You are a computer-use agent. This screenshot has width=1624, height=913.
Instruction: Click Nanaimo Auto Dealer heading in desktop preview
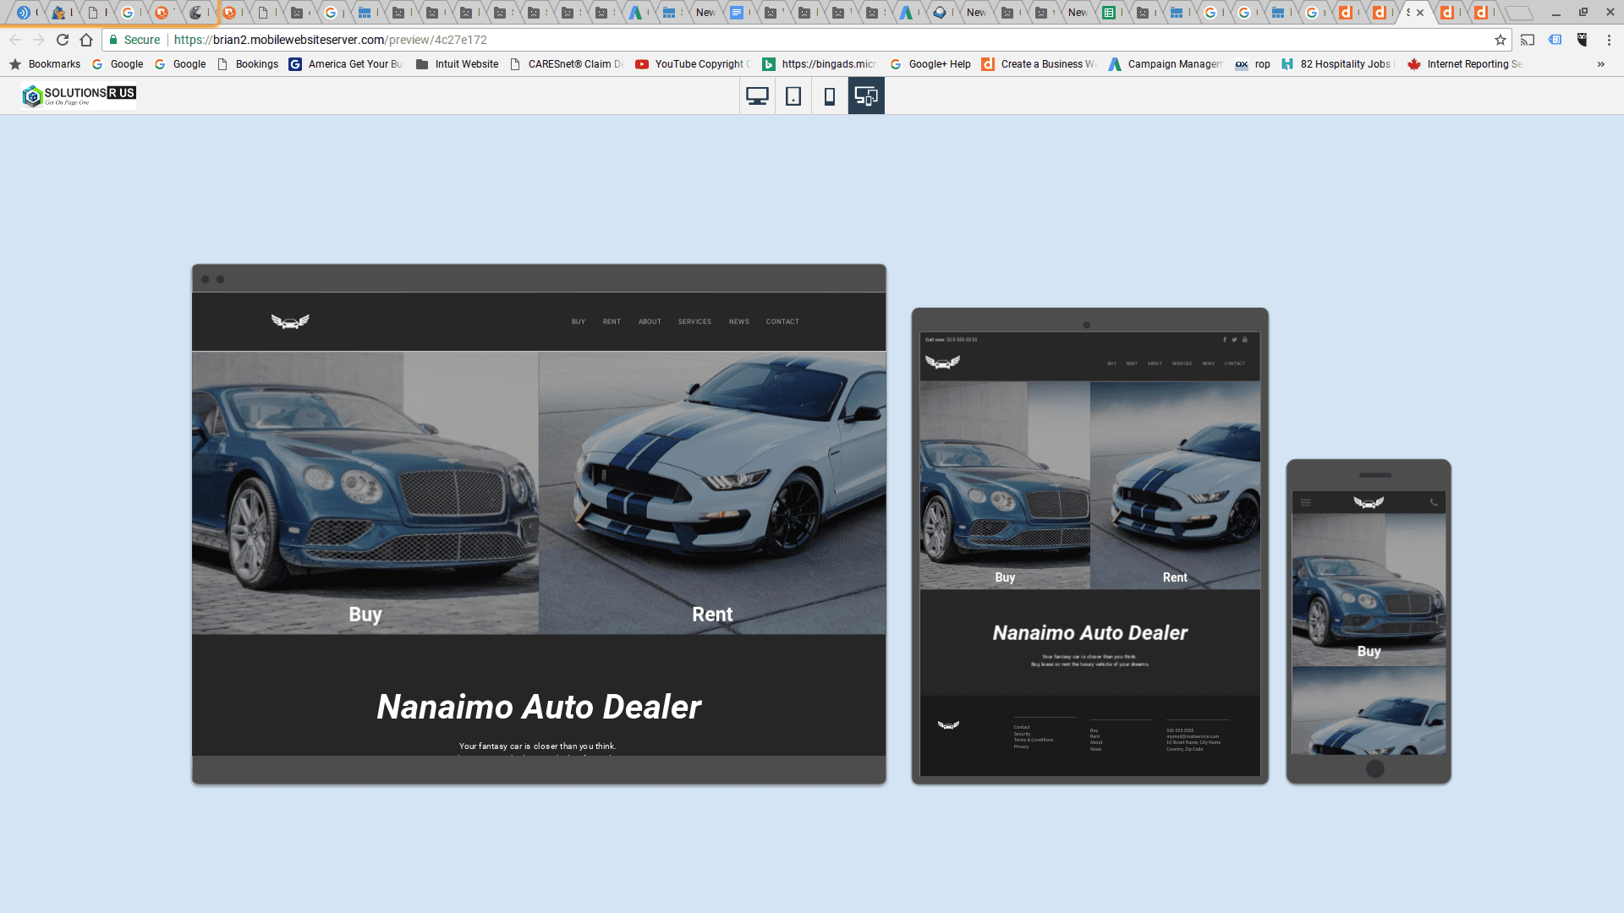pos(539,707)
